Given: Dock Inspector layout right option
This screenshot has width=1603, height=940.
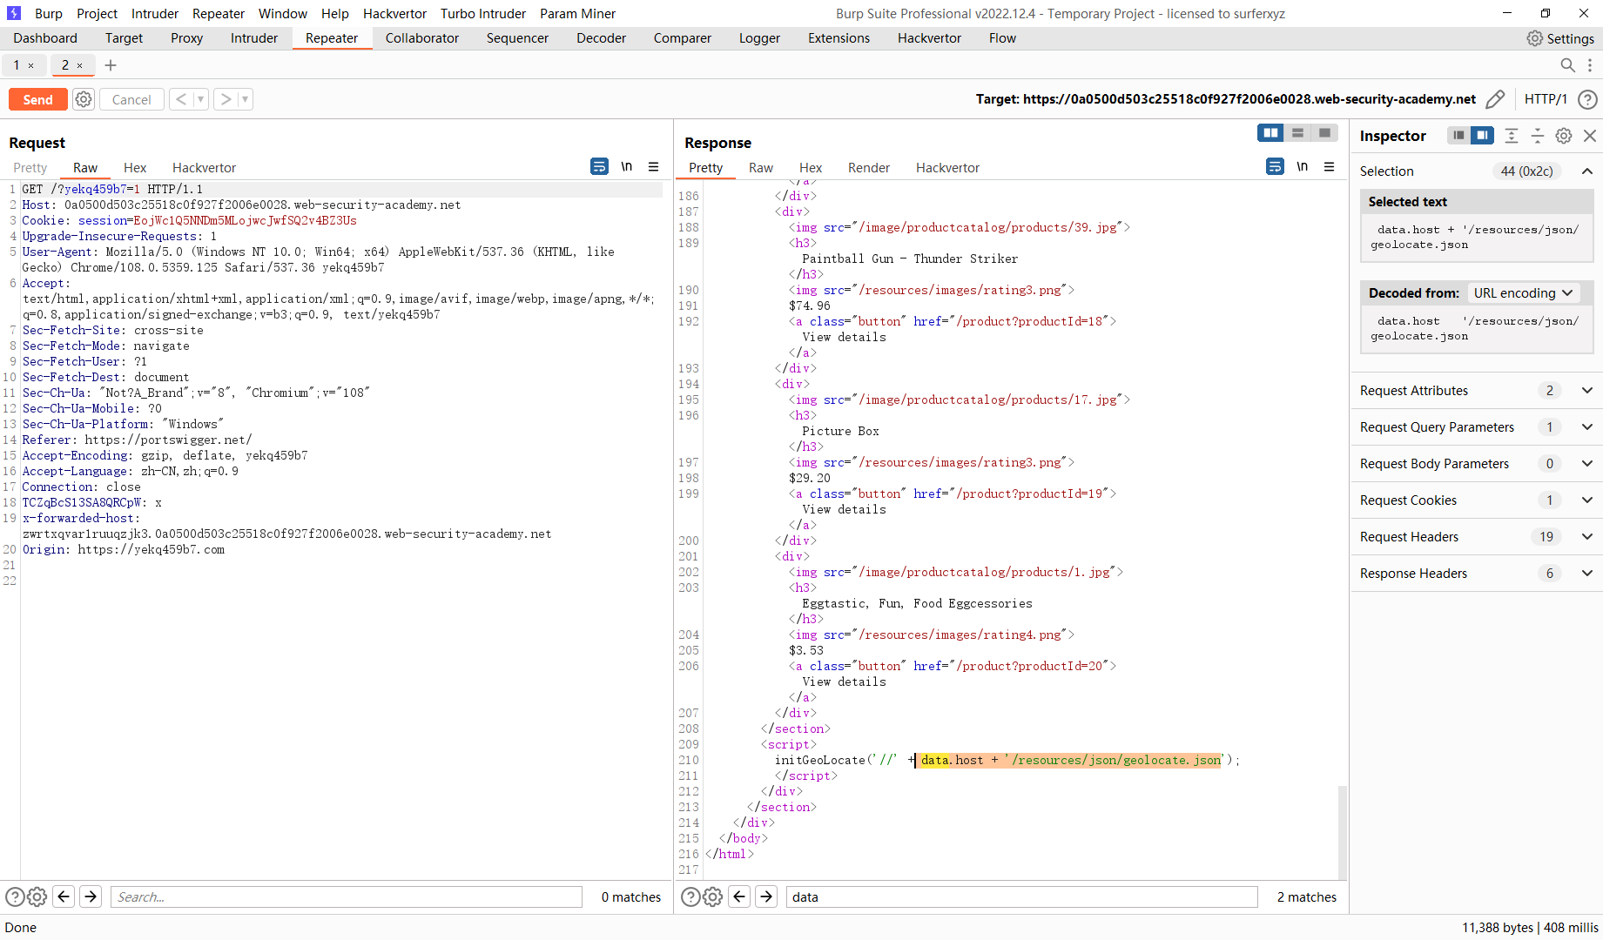Looking at the screenshot, I should click(x=1482, y=135).
